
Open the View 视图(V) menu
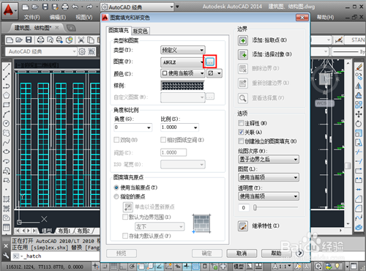click(84, 18)
